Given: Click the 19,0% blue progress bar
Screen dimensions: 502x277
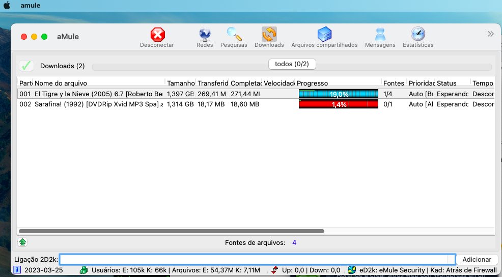Looking at the screenshot, I should 339,94.
